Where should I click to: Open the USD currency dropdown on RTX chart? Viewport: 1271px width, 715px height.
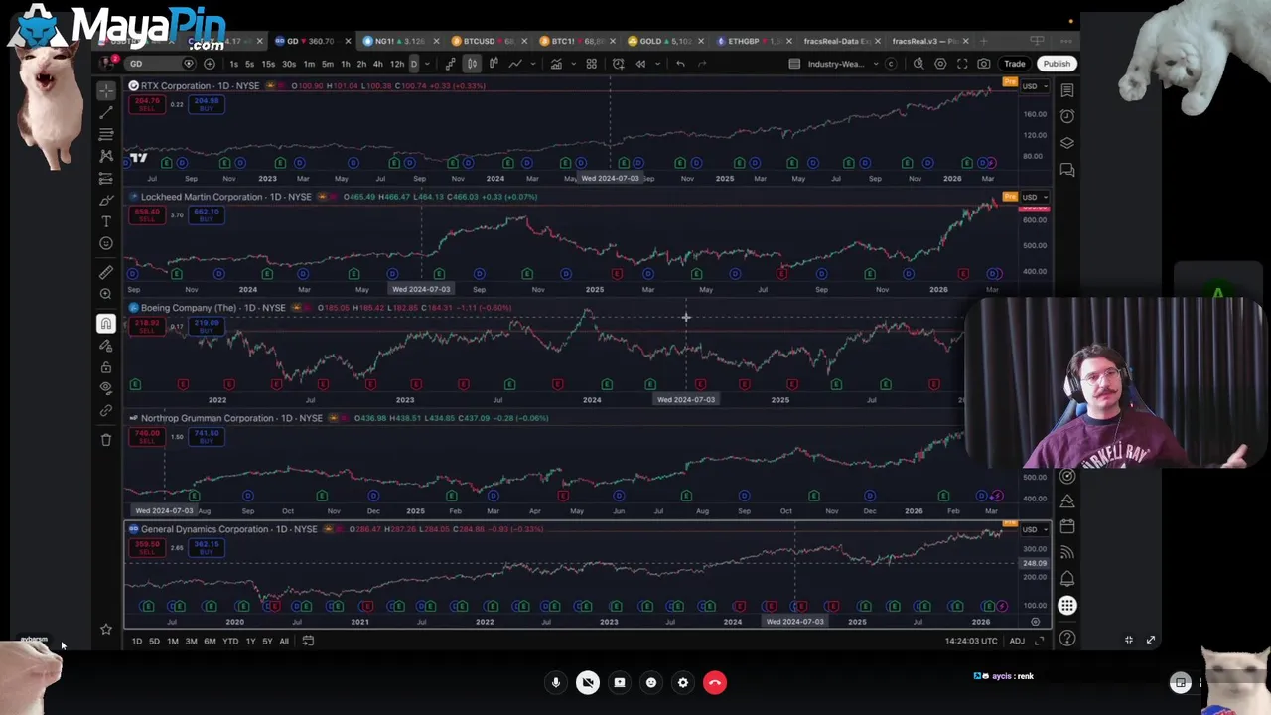click(1036, 86)
